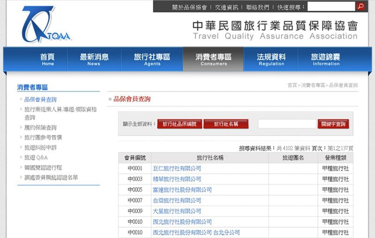Open 關於品保協會 top link

pyautogui.click(x=189, y=7)
